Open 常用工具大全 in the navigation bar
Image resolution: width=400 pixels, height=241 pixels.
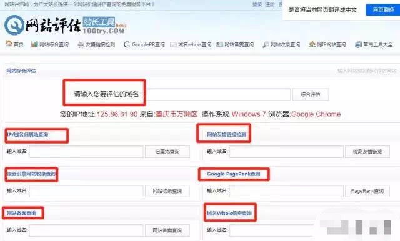pyautogui.click(x=377, y=44)
